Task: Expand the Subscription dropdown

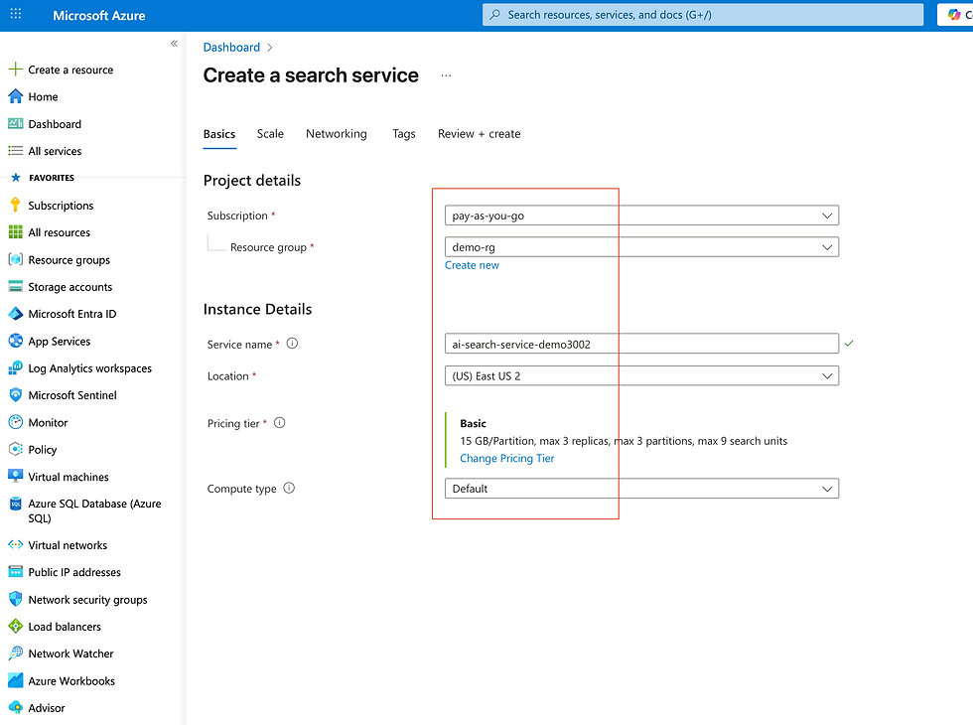Action: [x=641, y=216]
